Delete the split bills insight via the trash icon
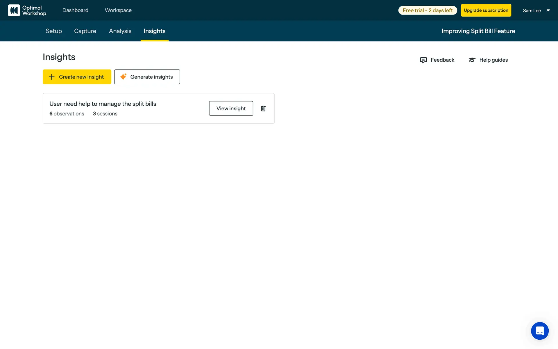This screenshot has height=349, width=558. pyautogui.click(x=263, y=108)
